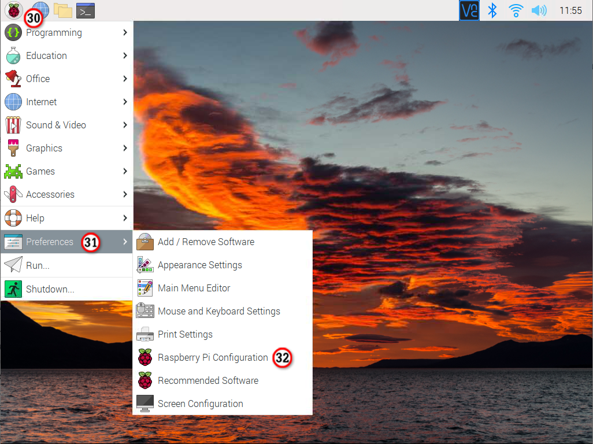The width and height of the screenshot is (593, 444).
Task: Choose Run... from the main menu
Action: tap(66, 265)
